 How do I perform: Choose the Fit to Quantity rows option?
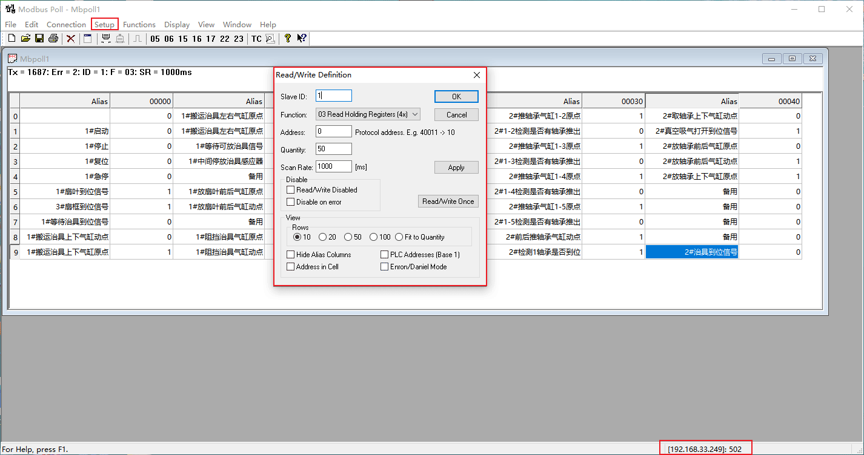399,237
